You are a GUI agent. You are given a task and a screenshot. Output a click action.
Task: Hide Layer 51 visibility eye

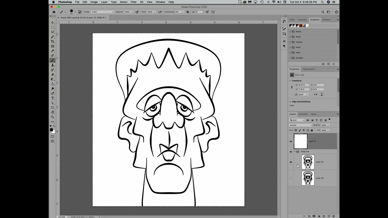(291, 141)
